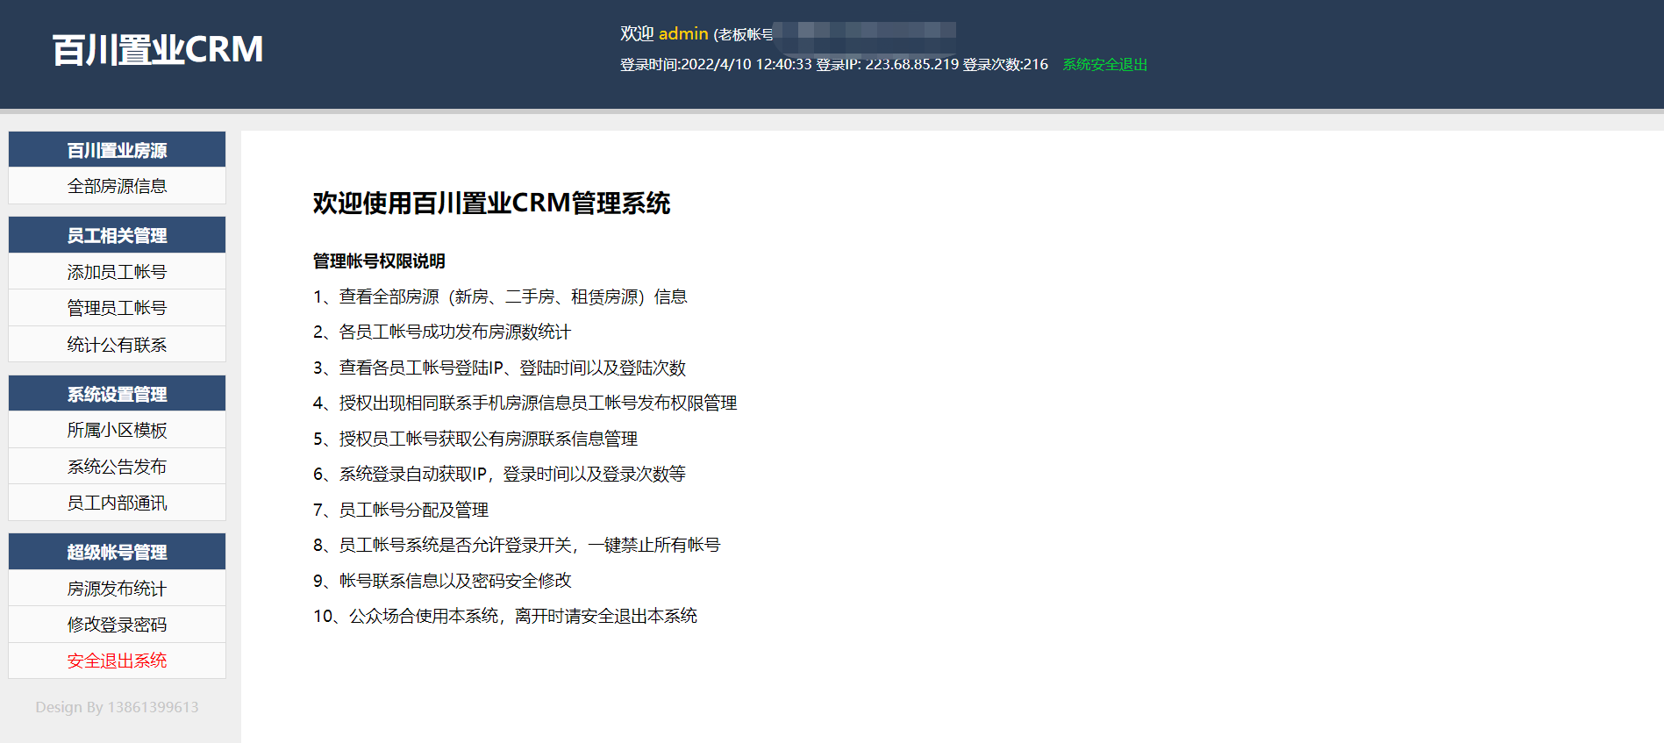View 房源发布统计 report

117,589
